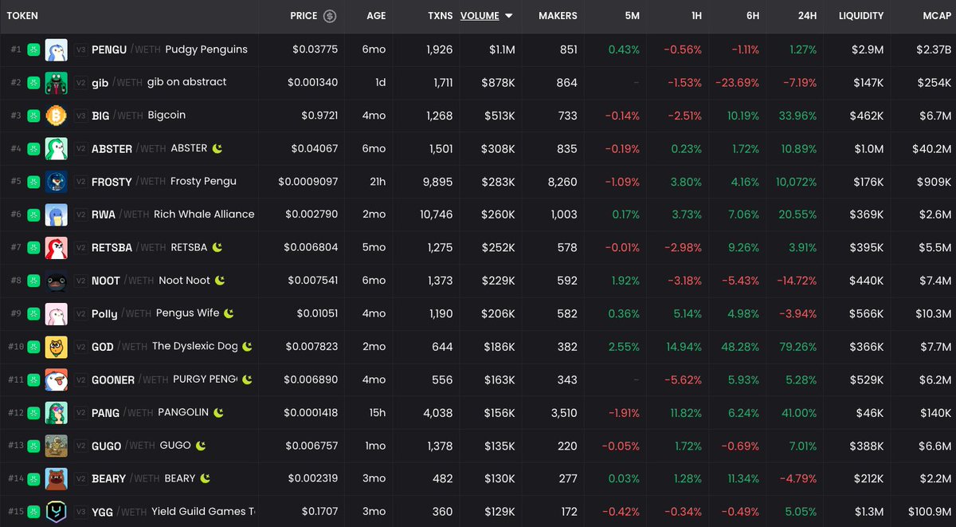Click the green chain icon in row #3

[33, 116]
